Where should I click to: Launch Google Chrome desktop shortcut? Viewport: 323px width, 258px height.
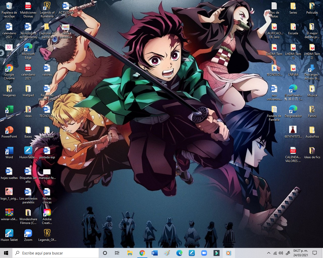[9, 72]
